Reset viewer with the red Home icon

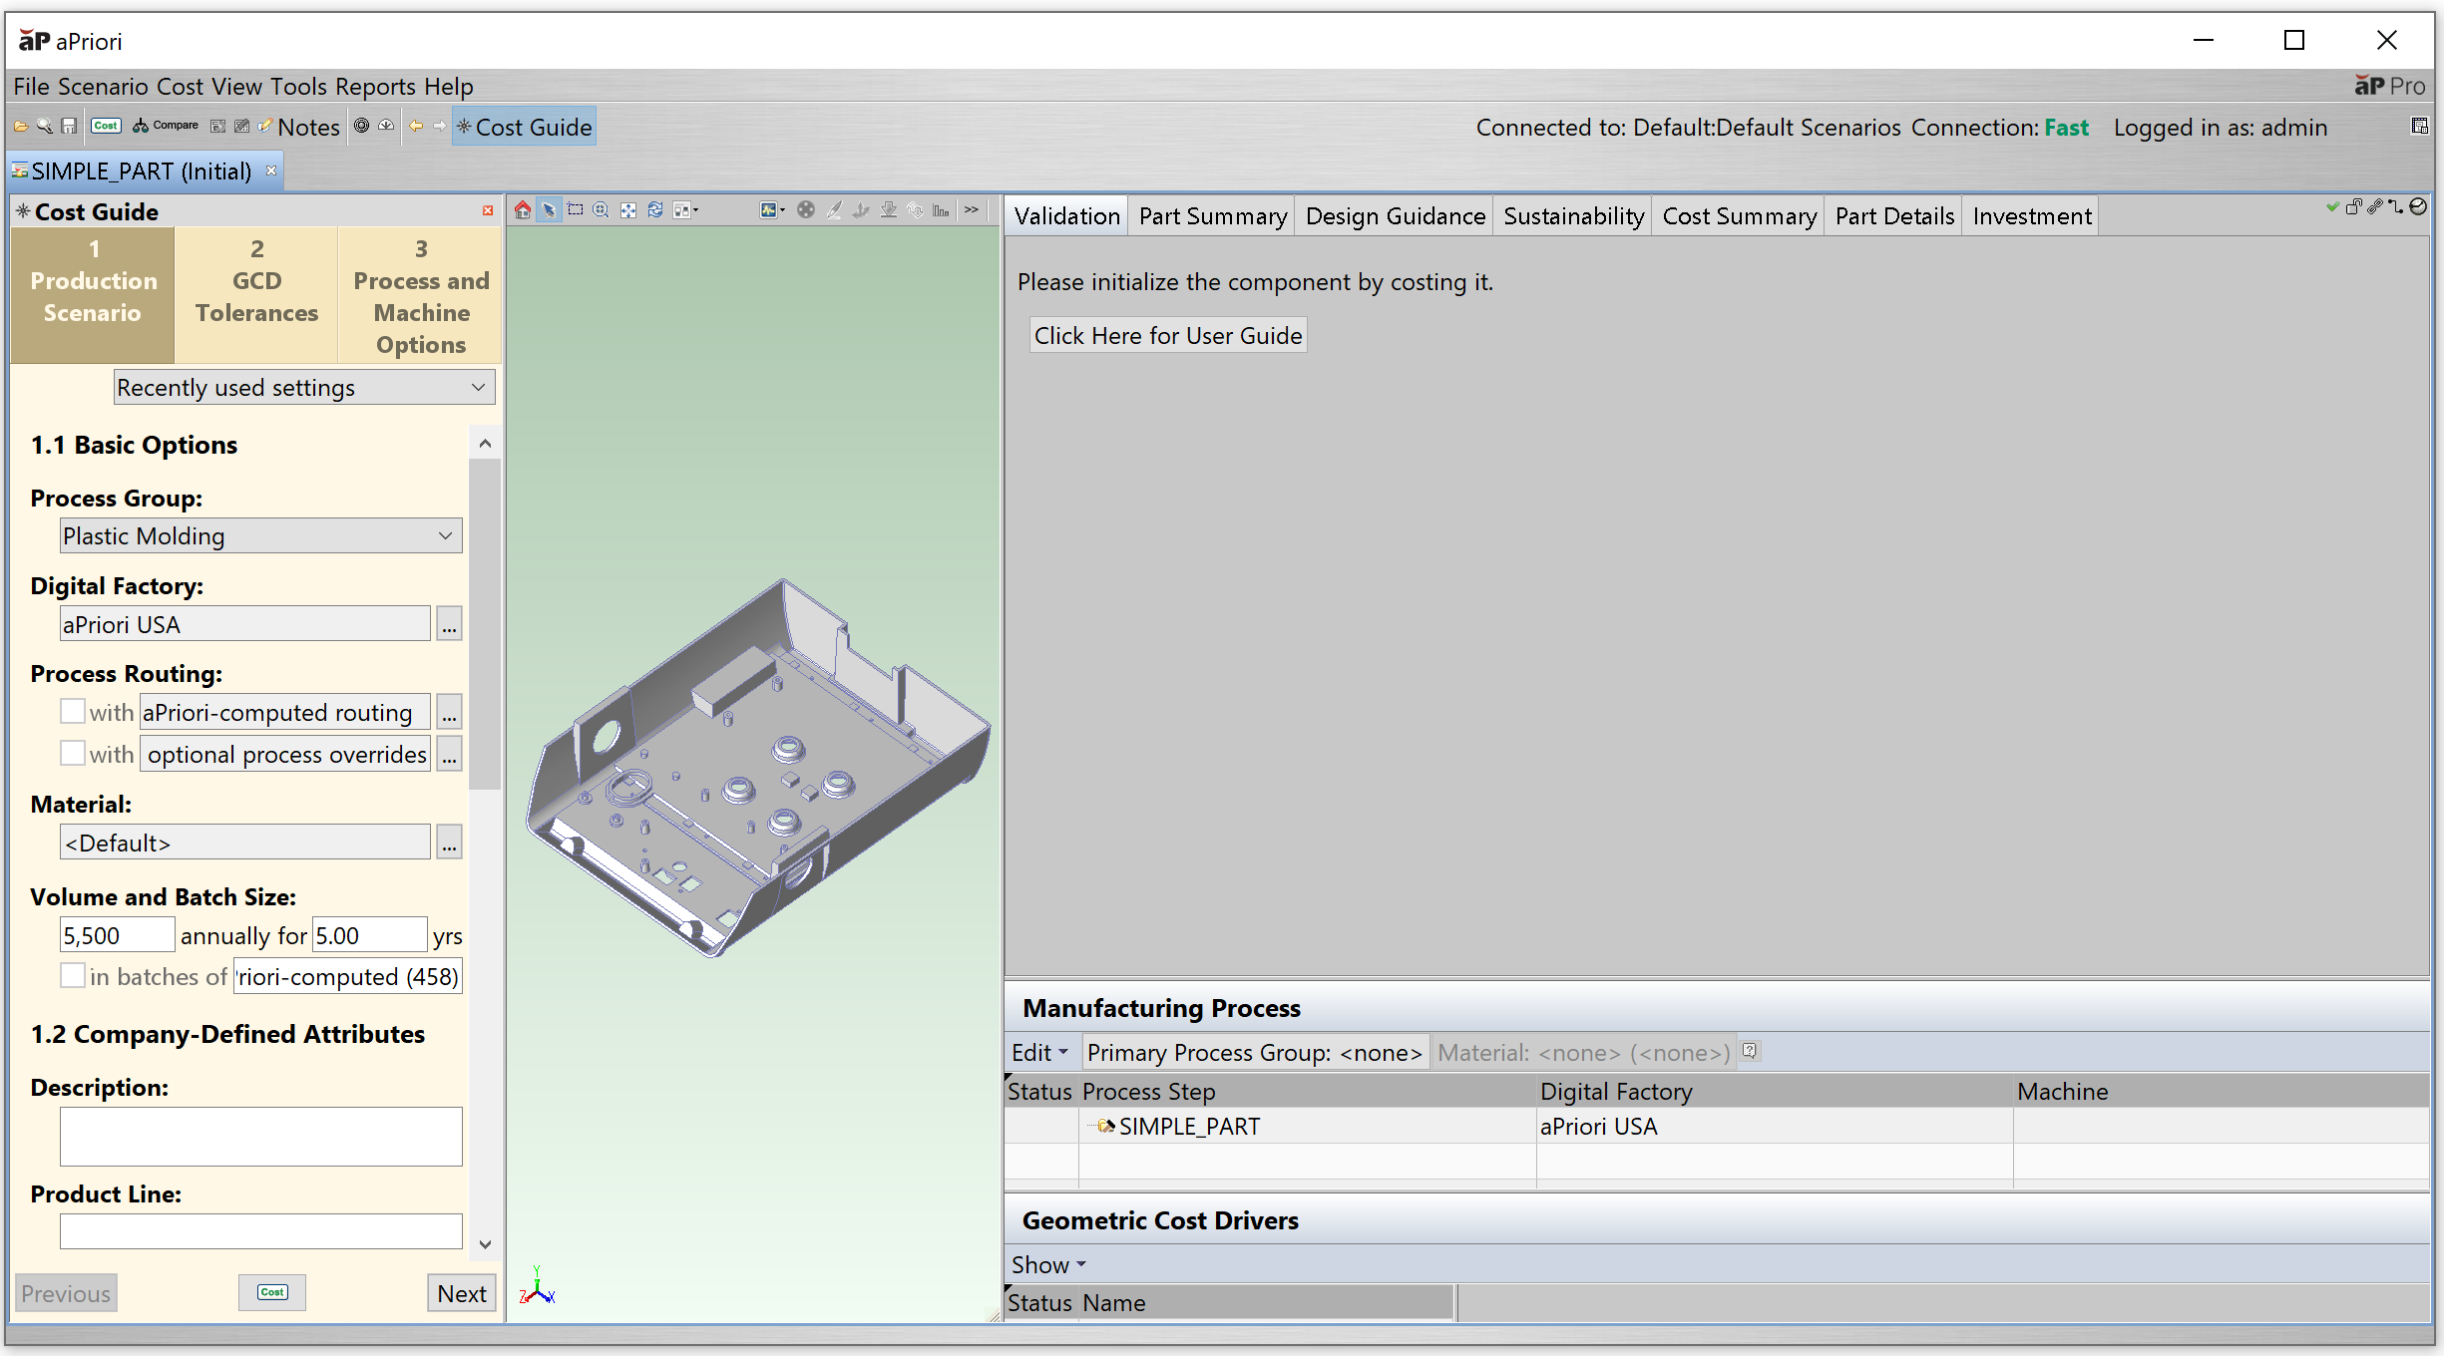[x=523, y=210]
